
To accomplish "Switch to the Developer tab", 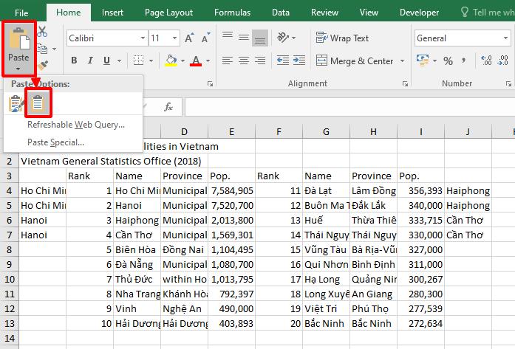I will point(419,13).
